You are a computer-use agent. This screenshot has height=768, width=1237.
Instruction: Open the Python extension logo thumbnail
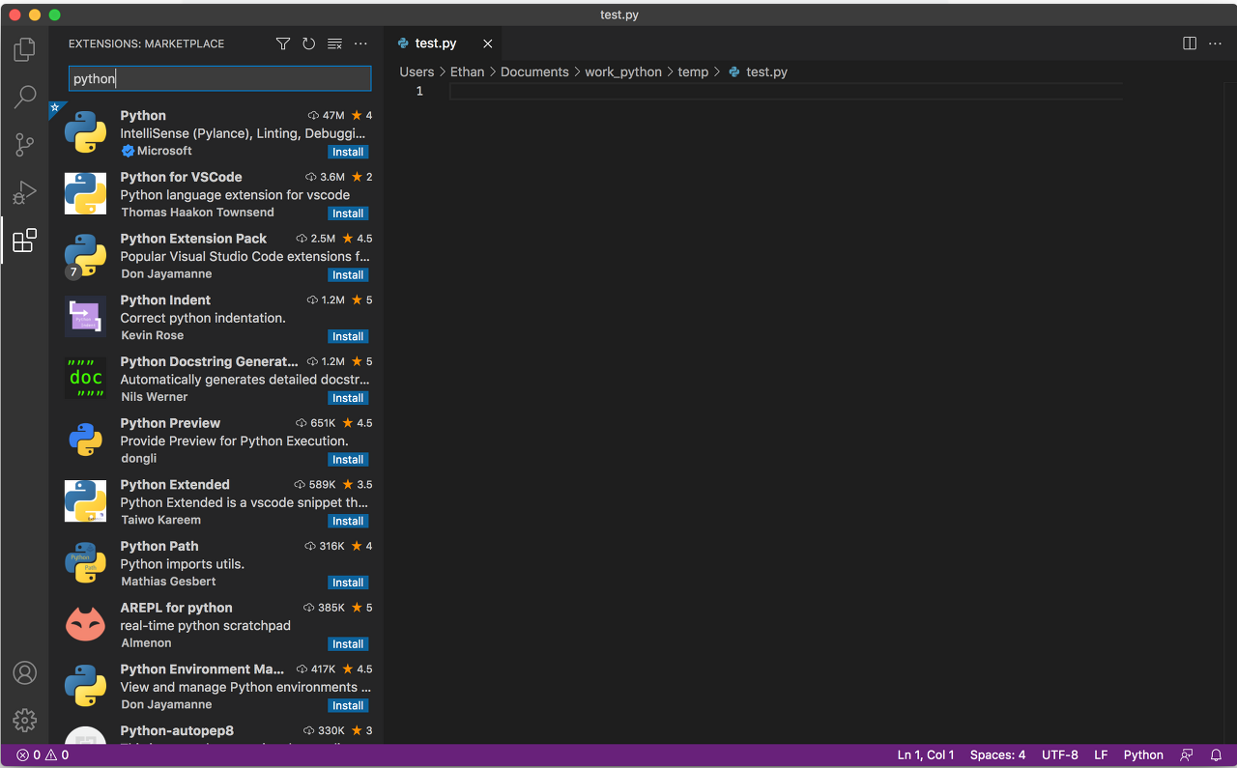(x=85, y=132)
